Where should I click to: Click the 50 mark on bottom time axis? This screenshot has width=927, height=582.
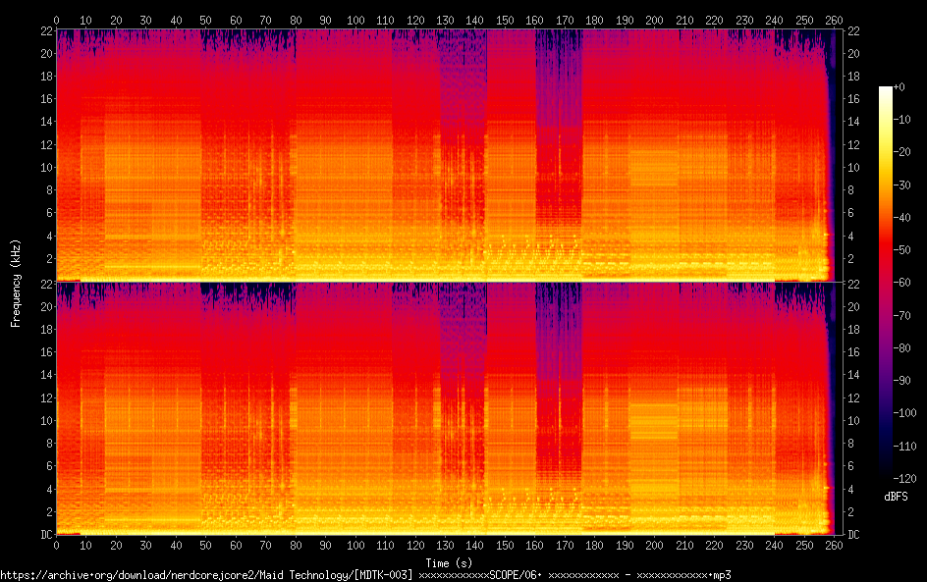(x=206, y=545)
